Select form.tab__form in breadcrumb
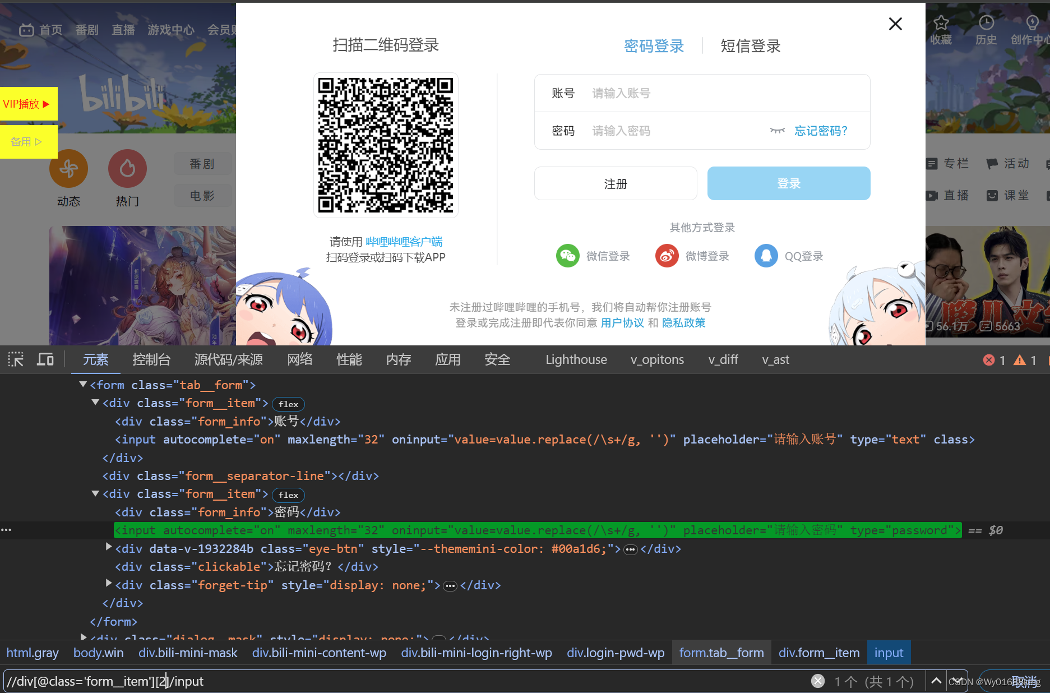1050x693 pixels. click(x=721, y=653)
